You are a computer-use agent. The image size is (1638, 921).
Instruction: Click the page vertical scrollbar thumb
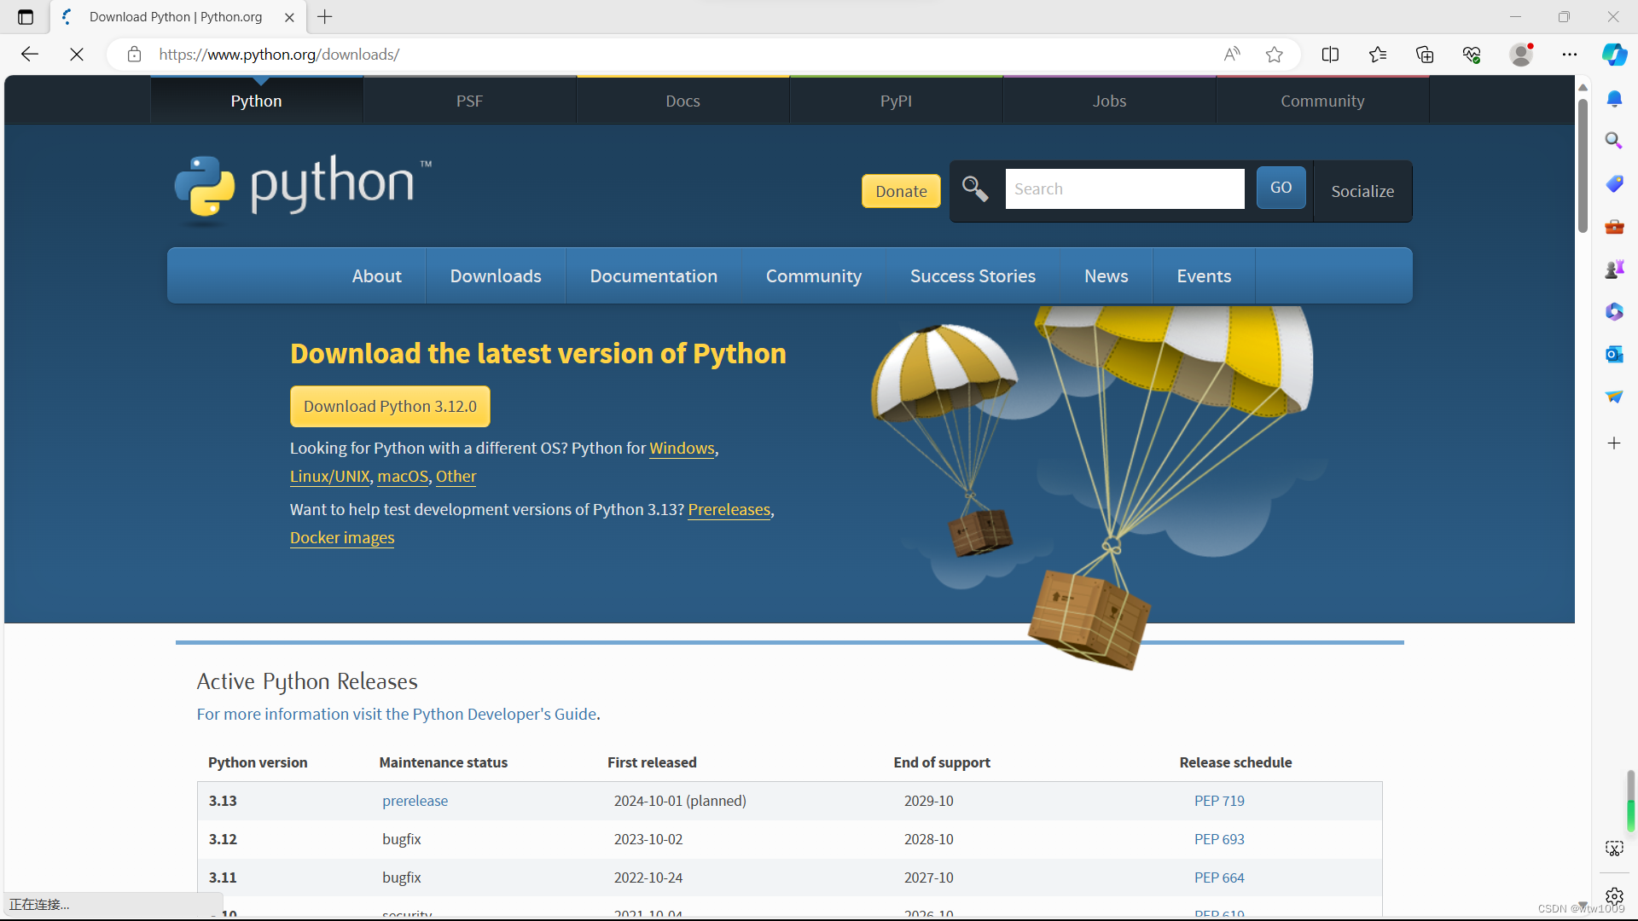click(x=1583, y=165)
